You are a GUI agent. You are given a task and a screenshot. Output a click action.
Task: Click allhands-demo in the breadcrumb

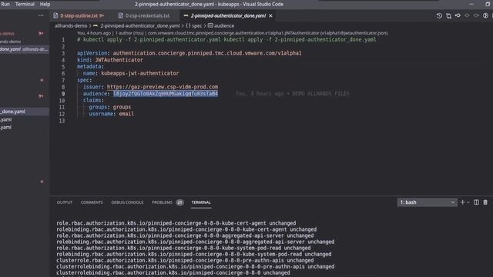[x=71, y=25]
